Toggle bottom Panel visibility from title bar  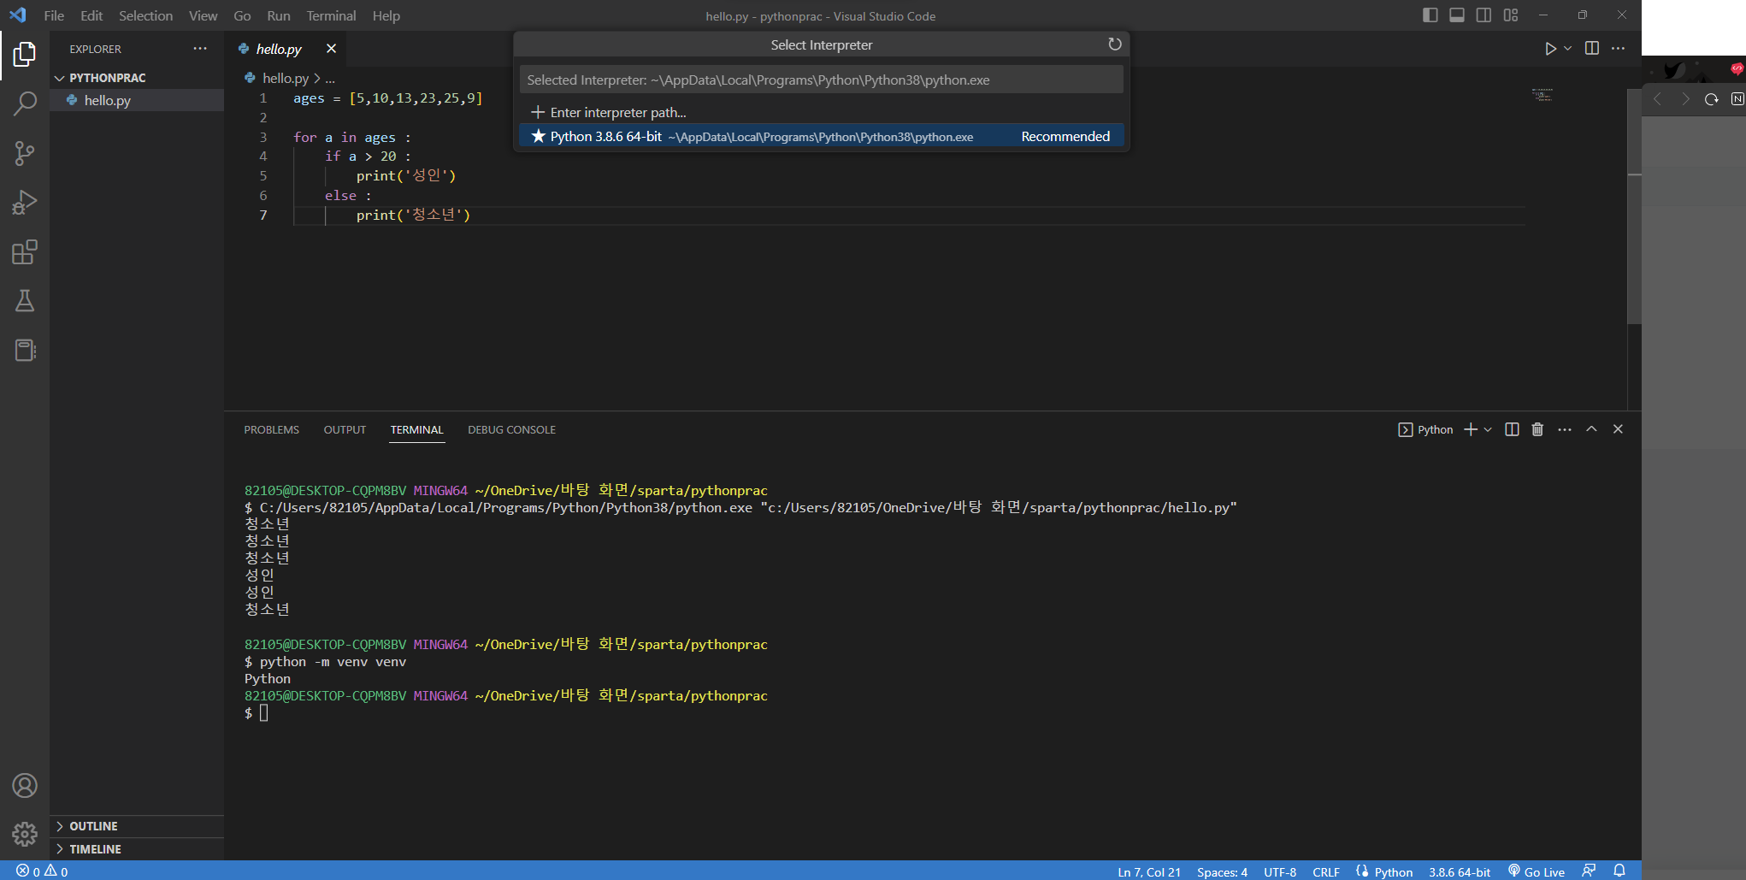(x=1457, y=15)
